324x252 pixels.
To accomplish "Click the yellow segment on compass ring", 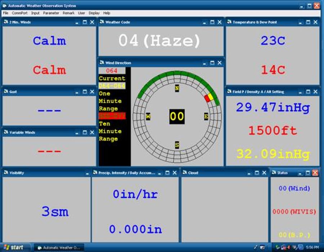I will click(x=211, y=97).
